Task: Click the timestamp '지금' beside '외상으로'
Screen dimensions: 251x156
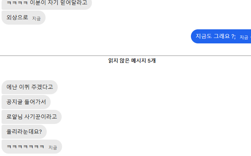Action: pyautogui.click(x=37, y=19)
